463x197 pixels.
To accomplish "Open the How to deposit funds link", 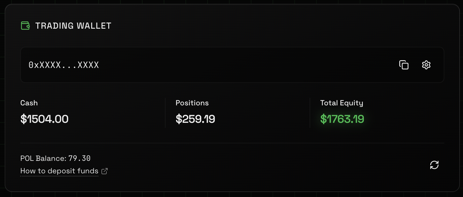I will pyautogui.click(x=59, y=171).
